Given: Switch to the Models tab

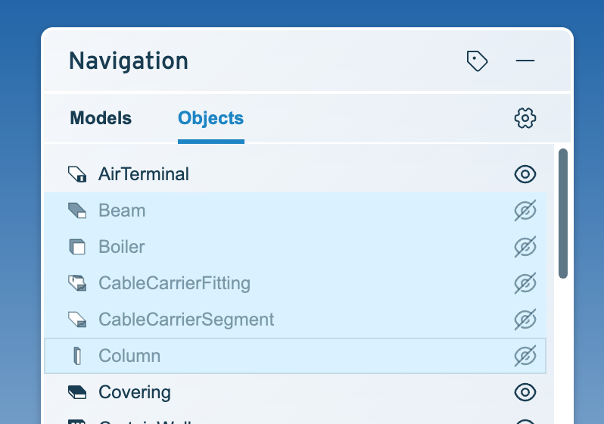Looking at the screenshot, I should [101, 118].
